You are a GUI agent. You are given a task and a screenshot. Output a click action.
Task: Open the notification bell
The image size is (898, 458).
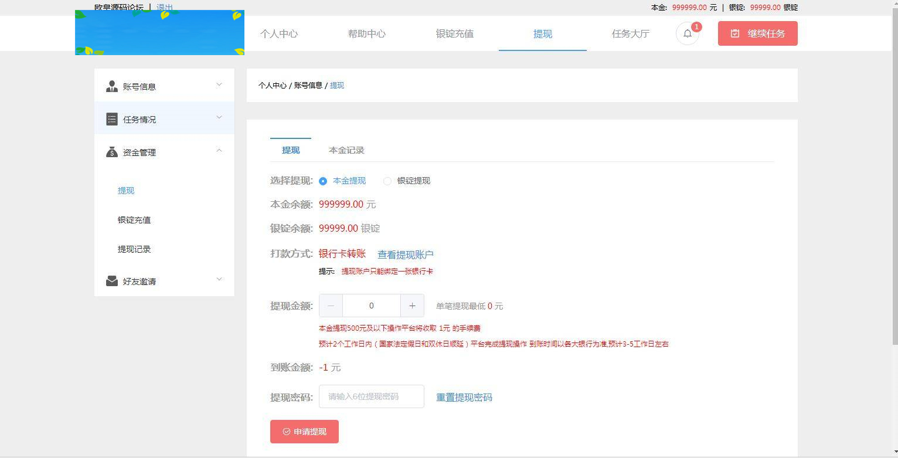[687, 33]
